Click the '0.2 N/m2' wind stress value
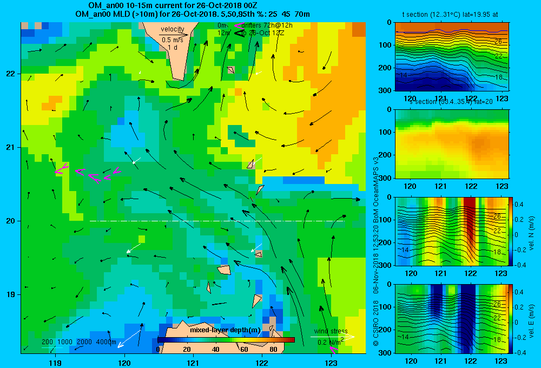The height and width of the screenshot is (368, 541). click(331, 342)
